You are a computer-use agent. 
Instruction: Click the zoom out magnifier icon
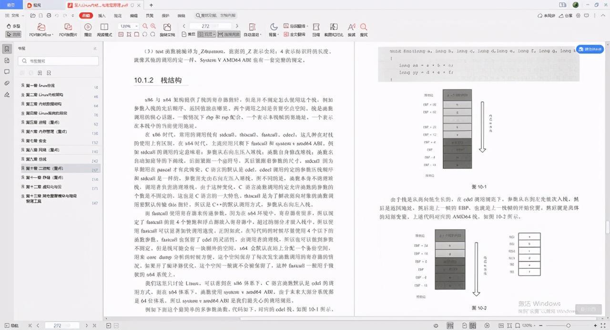tap(145, 26)
